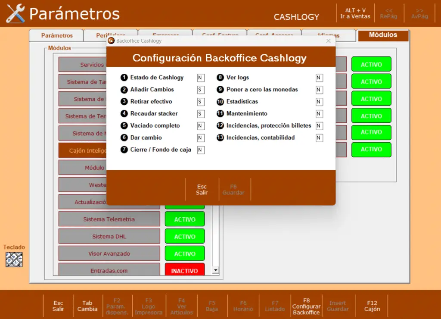The width and height of the screenshot is (441, 319).
Task: Toggle the Cierre / Fondo de caja box
Action: (x=201, y=150)
